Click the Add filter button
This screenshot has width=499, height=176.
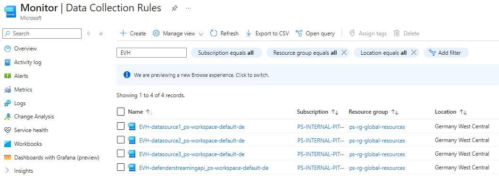coord(446,53)
